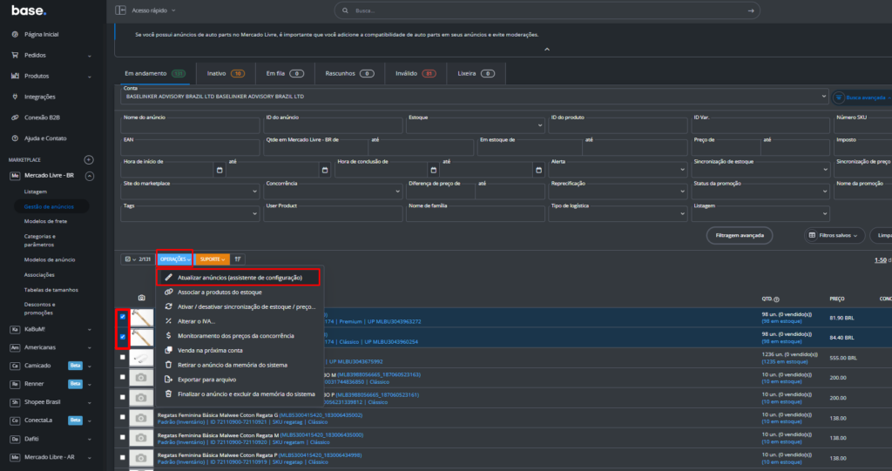Open the Filtros salvos dropdown
The width and height of the screenshot is (892, 471).
tap(834, 235)
